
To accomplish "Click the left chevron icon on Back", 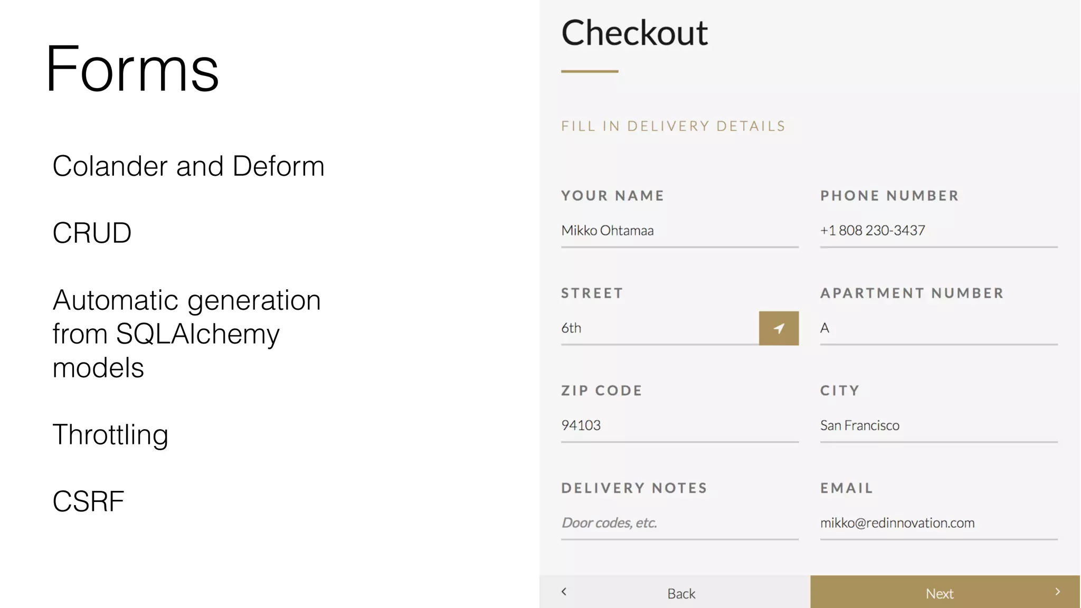I will pyautogui.click(x=564, y=592).
